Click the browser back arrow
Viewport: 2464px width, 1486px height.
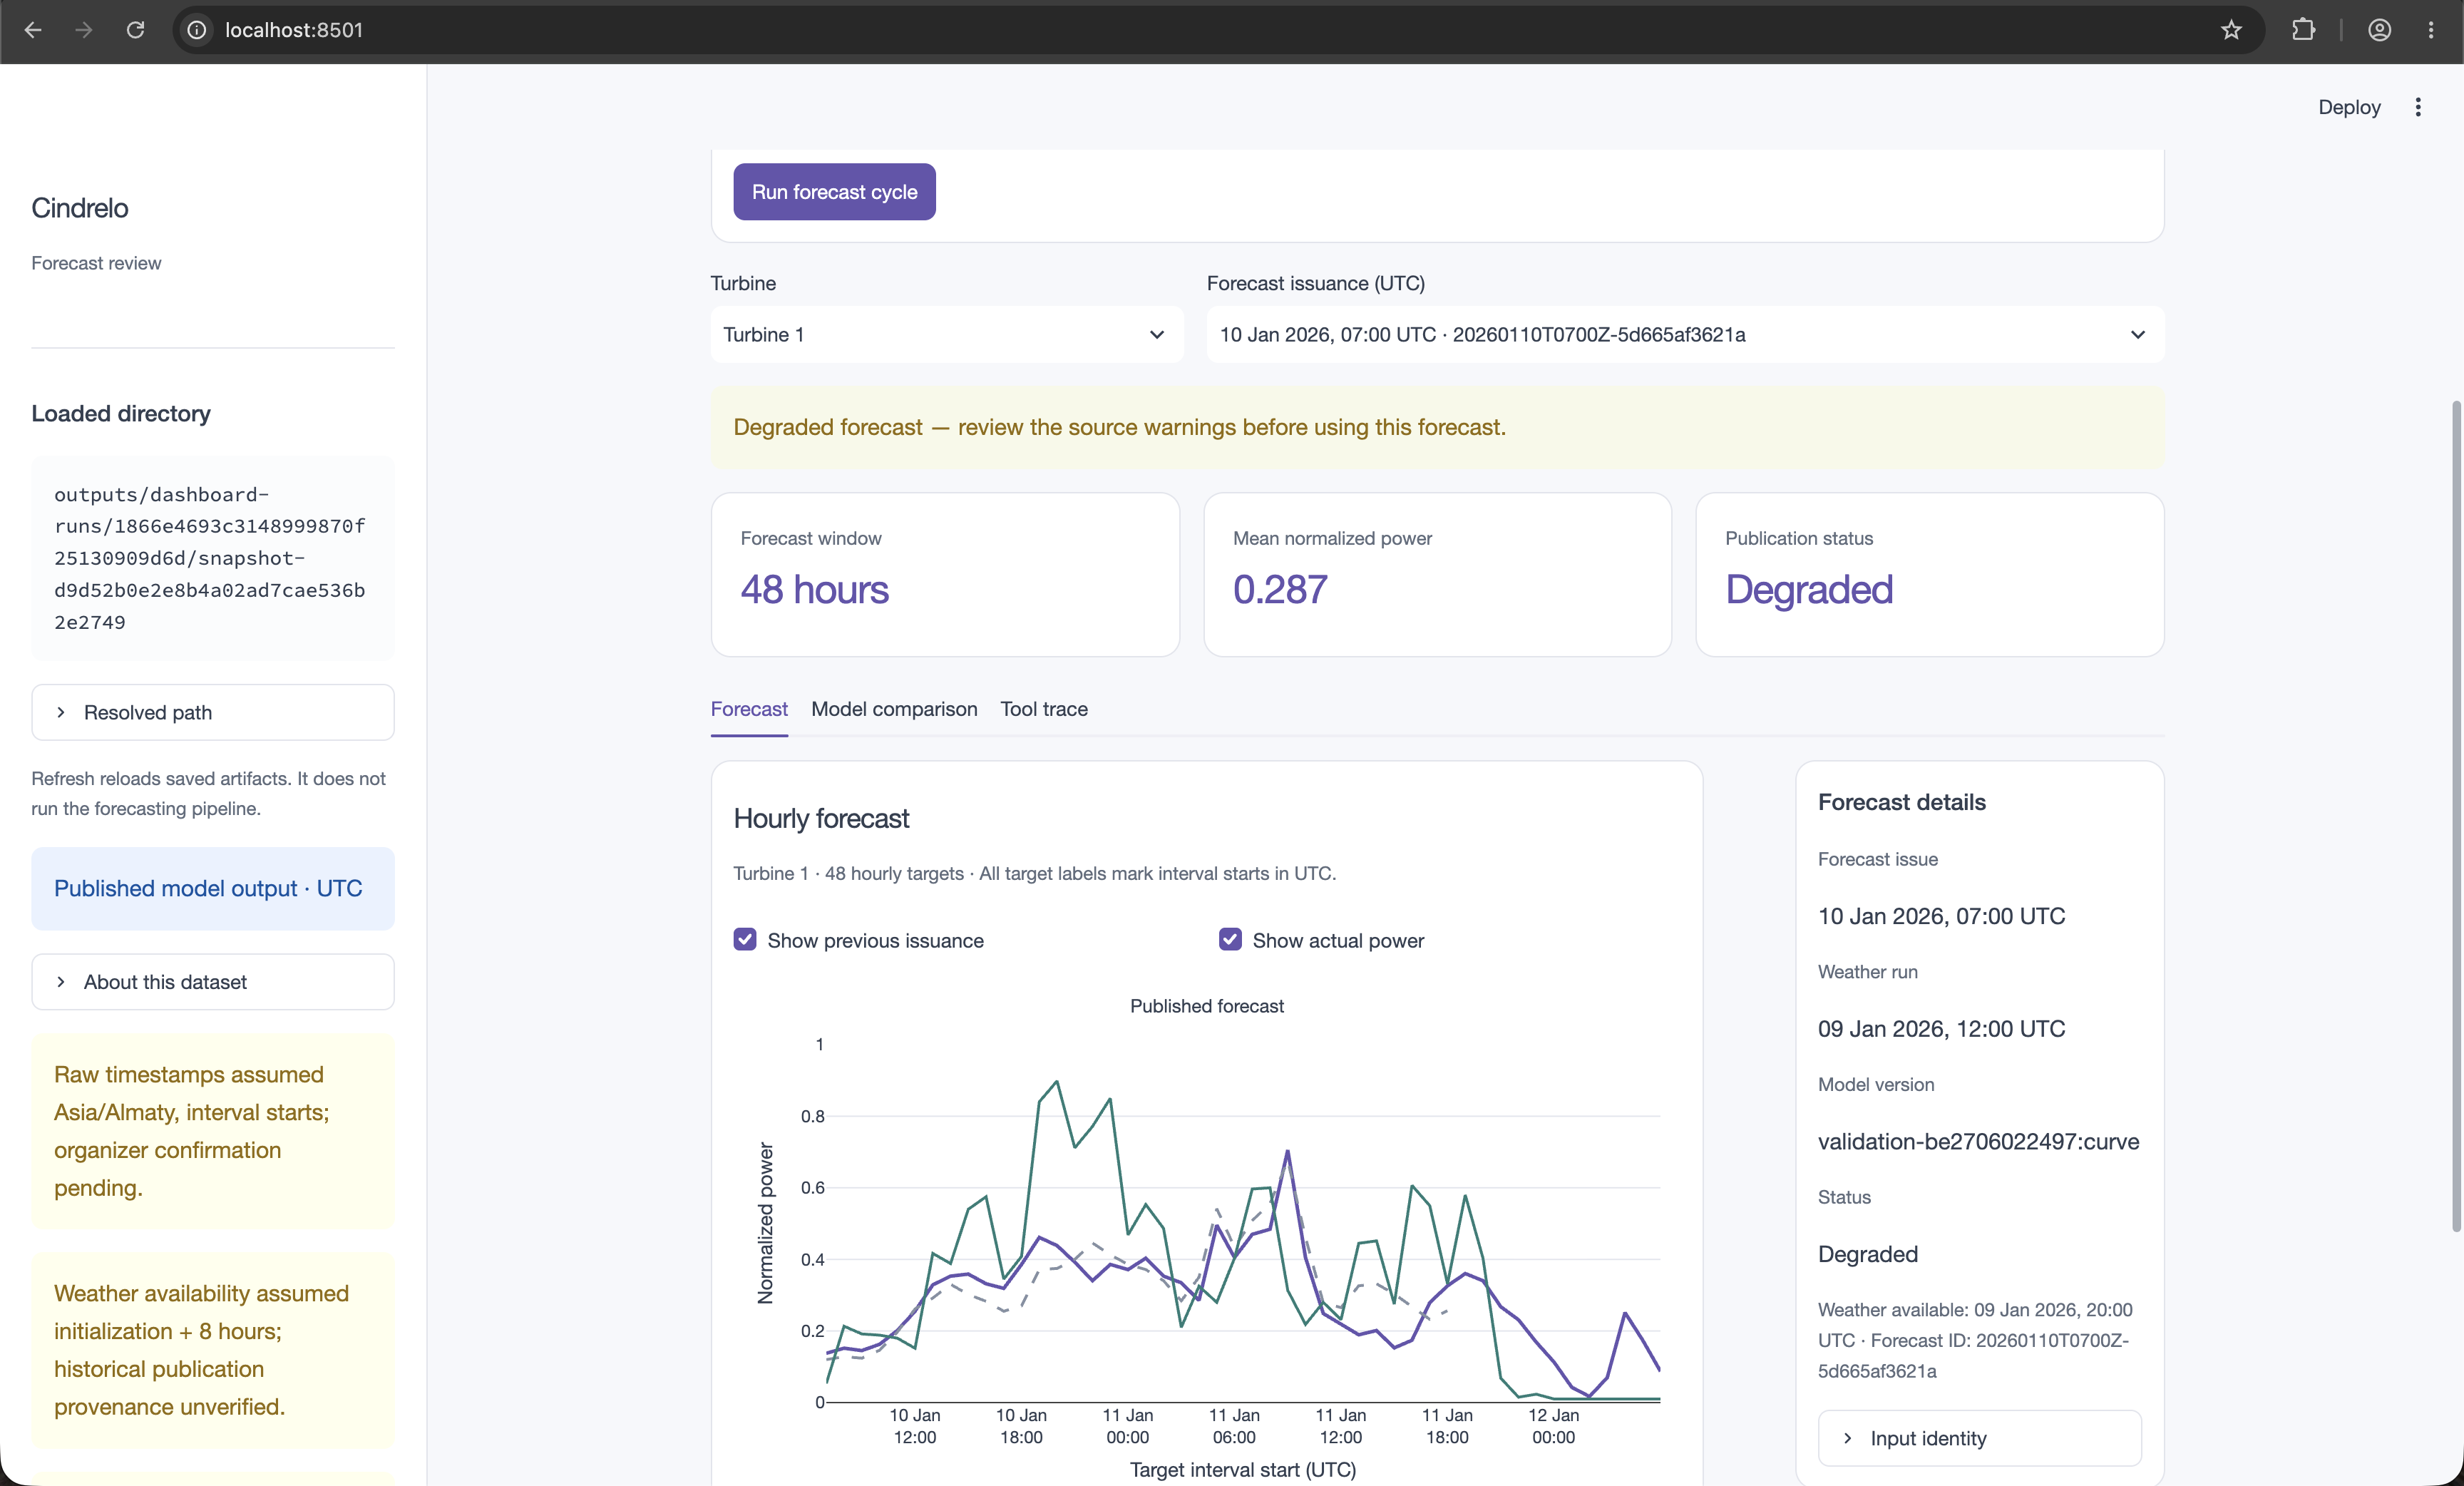pos(33,30)
